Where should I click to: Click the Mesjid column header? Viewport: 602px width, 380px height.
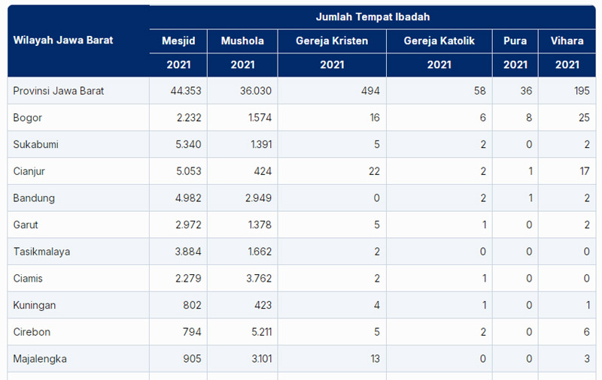(x=178, y=41)
